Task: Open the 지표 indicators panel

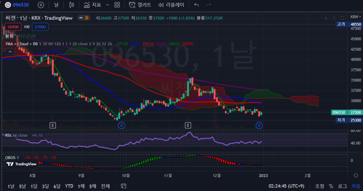Action: [92, 5]
